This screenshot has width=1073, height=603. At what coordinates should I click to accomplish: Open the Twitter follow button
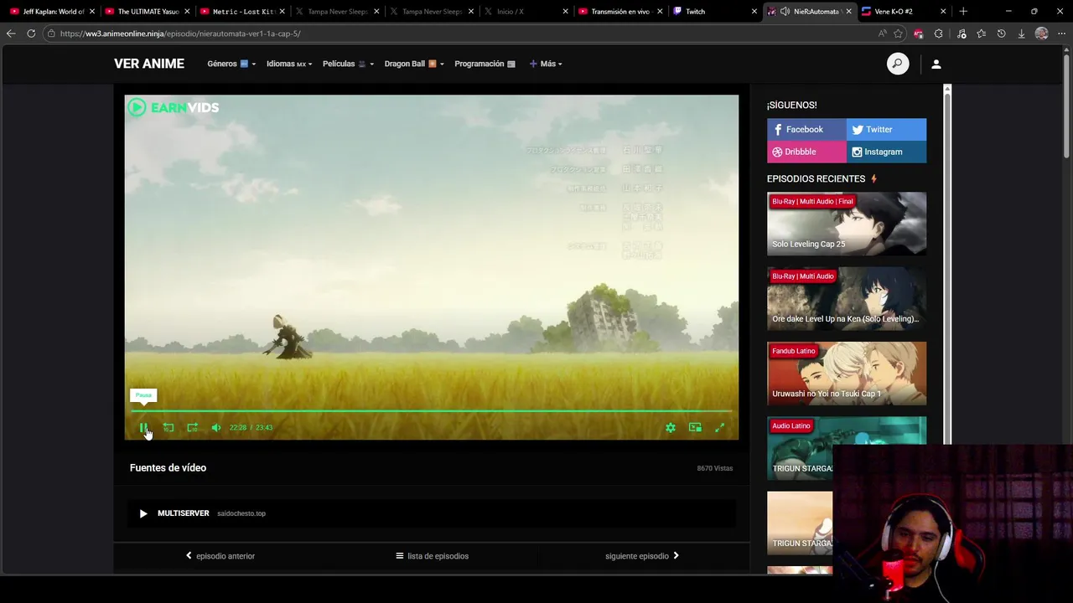pos(886,129)
